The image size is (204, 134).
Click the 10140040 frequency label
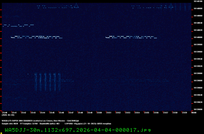coord(198,23)
